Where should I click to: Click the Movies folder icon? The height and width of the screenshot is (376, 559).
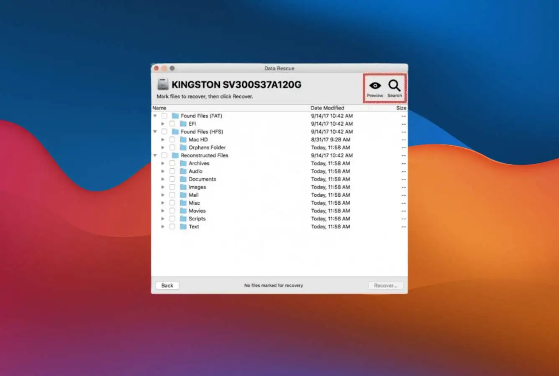(183, 211)
